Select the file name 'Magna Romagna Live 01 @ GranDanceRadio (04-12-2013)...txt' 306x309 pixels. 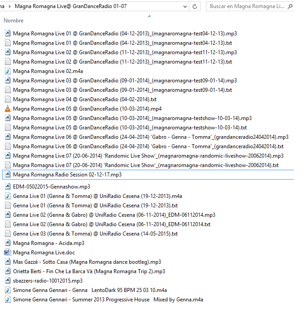(122, 43)
